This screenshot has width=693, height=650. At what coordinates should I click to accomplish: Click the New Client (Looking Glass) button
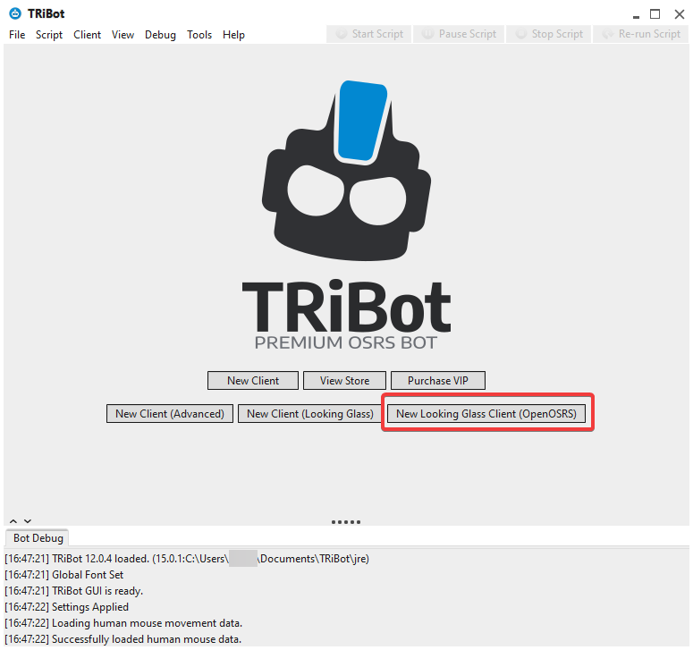click(x=309, y=414)
